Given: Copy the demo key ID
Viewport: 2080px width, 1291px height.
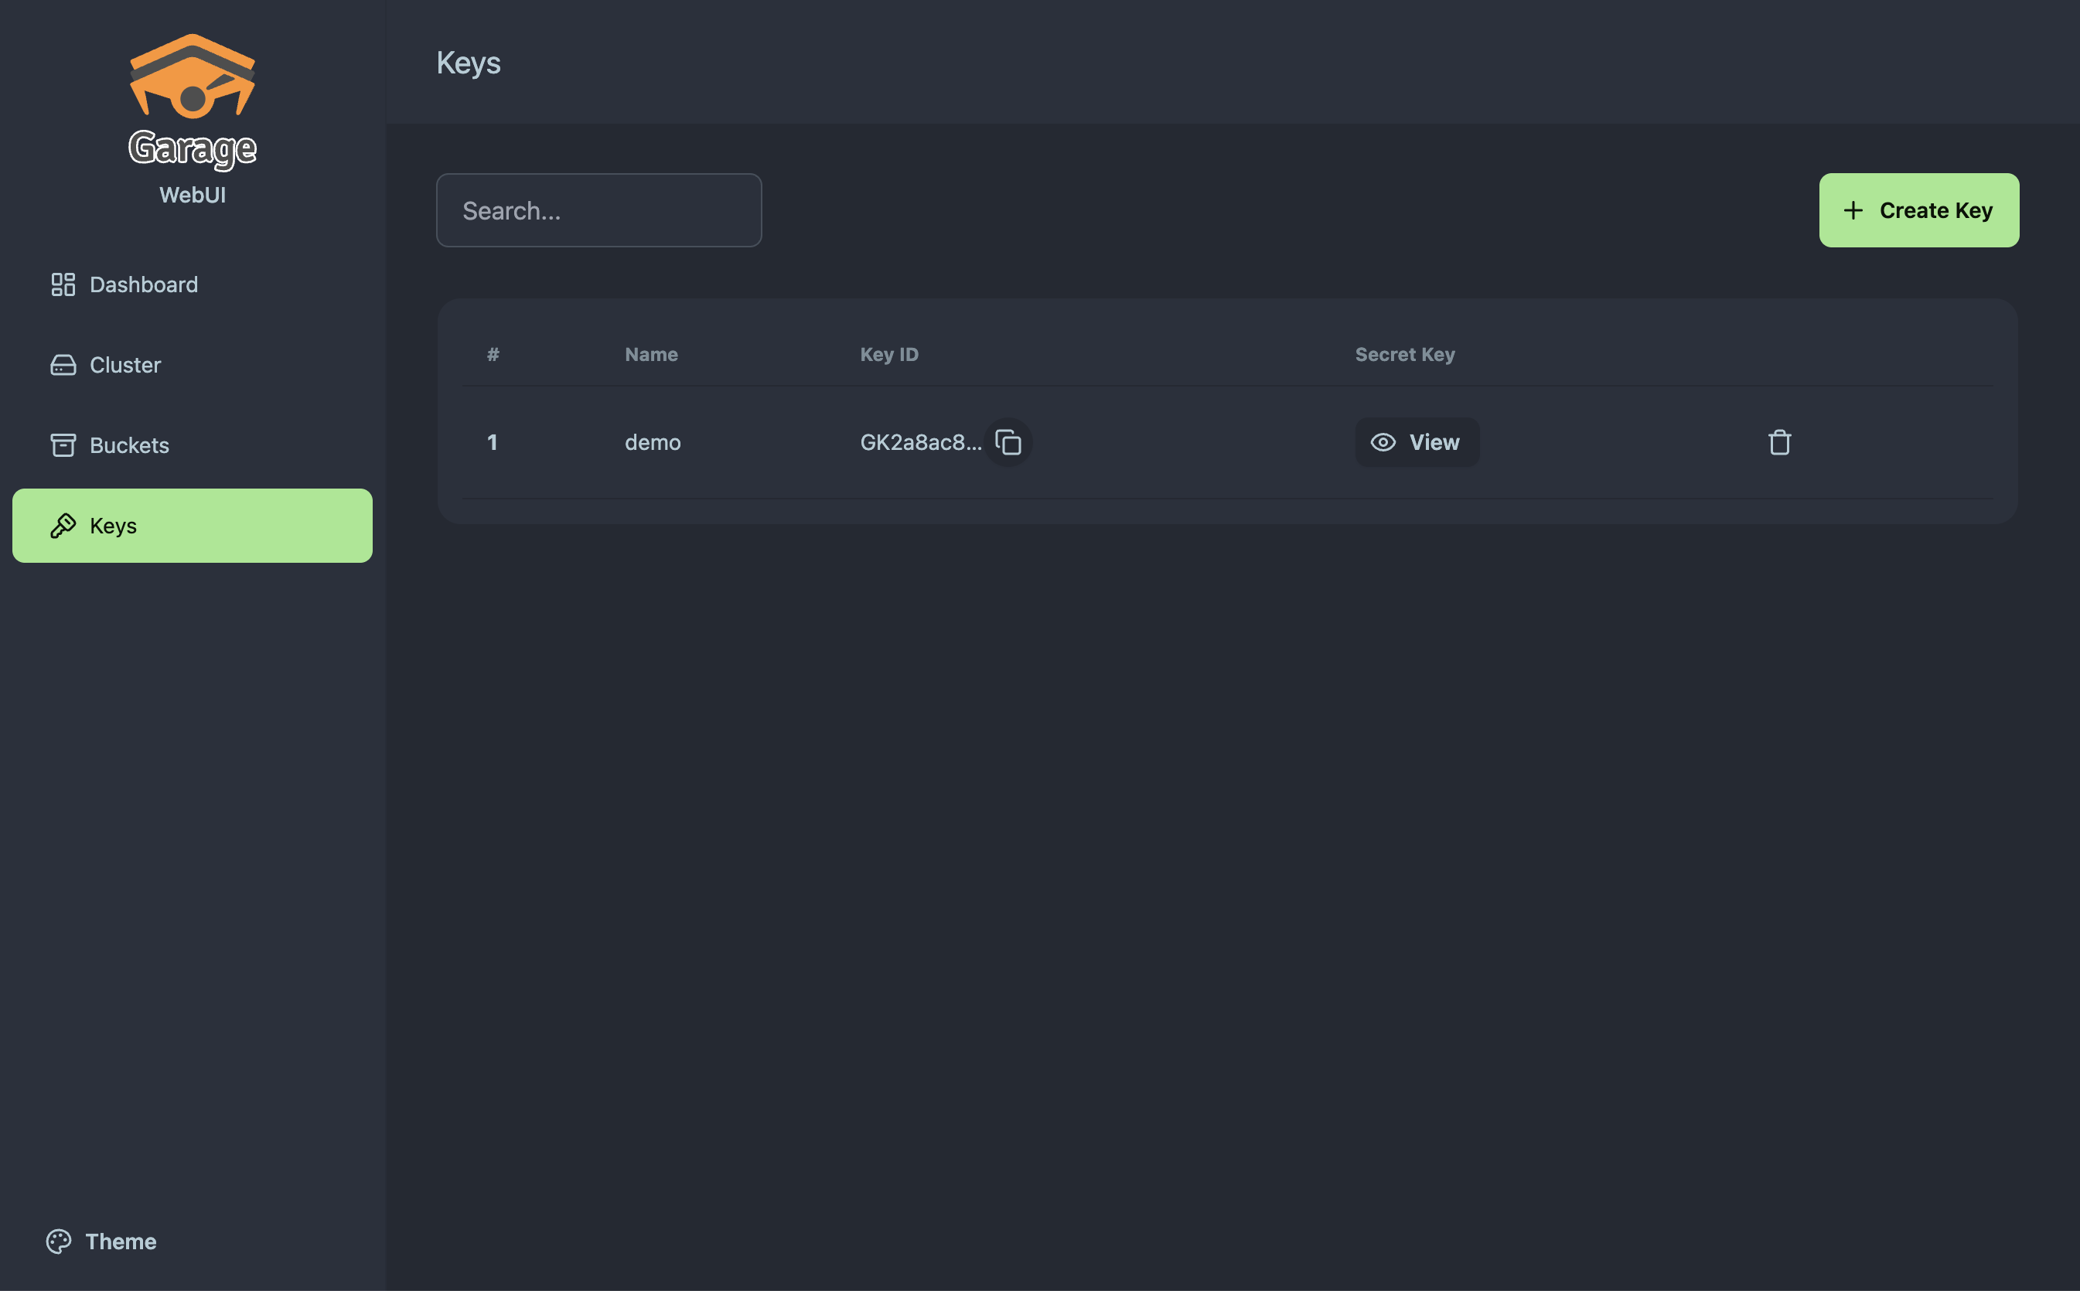Looking at the screenshot, I should pyautogui.click(x=1008, y=442).
